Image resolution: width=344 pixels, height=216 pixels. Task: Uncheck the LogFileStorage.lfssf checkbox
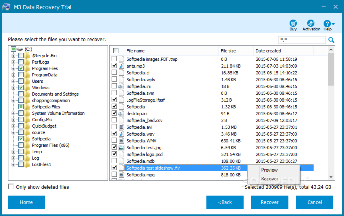tap(114, 99)
